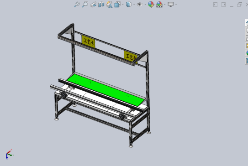Select the top-left gray corner gusset plate

point(69,31)
